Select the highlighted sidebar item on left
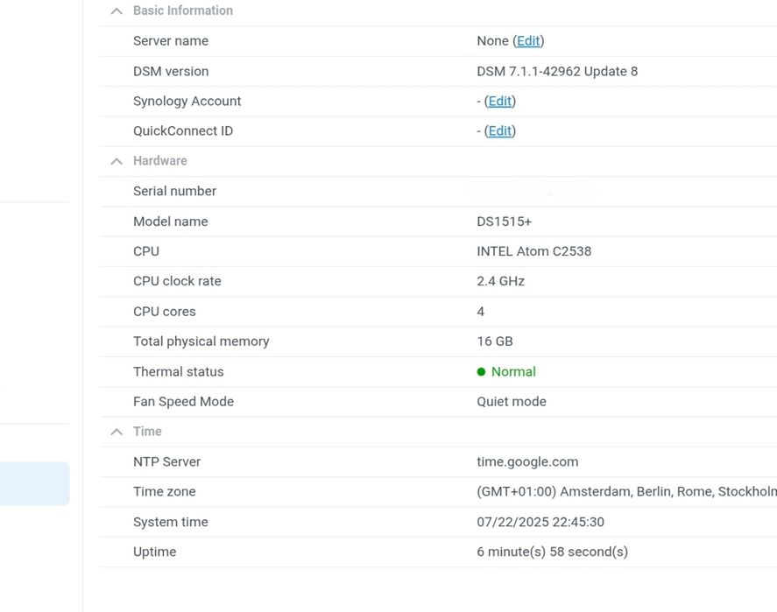 34,483
